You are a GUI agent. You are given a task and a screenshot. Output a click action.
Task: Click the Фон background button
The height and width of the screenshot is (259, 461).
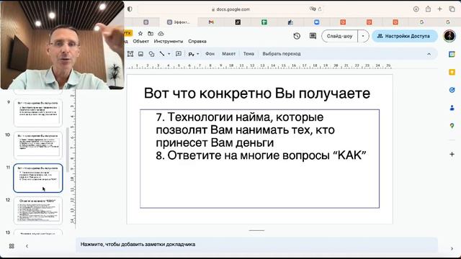click(210, 54)
